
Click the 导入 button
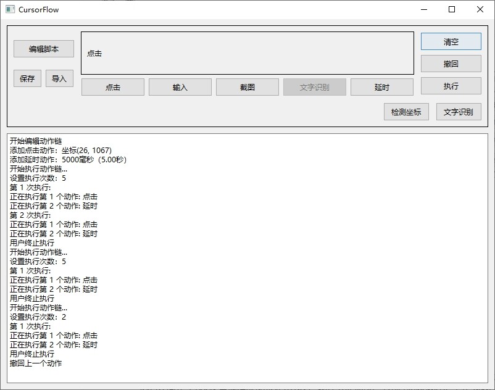[59, 78]
